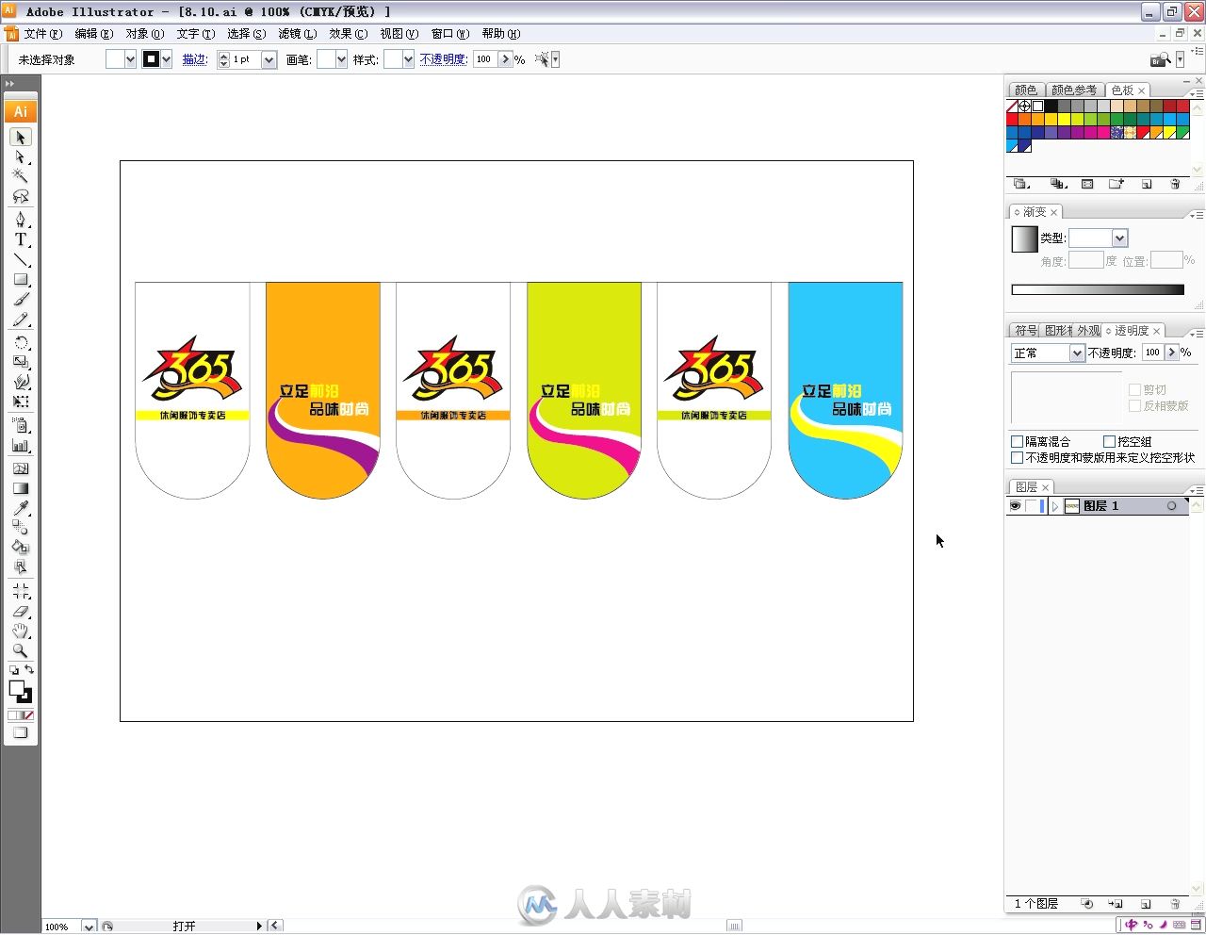Screen dimensions: 1206x935
Task: Select the Scale tool
Action: point(21,362)
